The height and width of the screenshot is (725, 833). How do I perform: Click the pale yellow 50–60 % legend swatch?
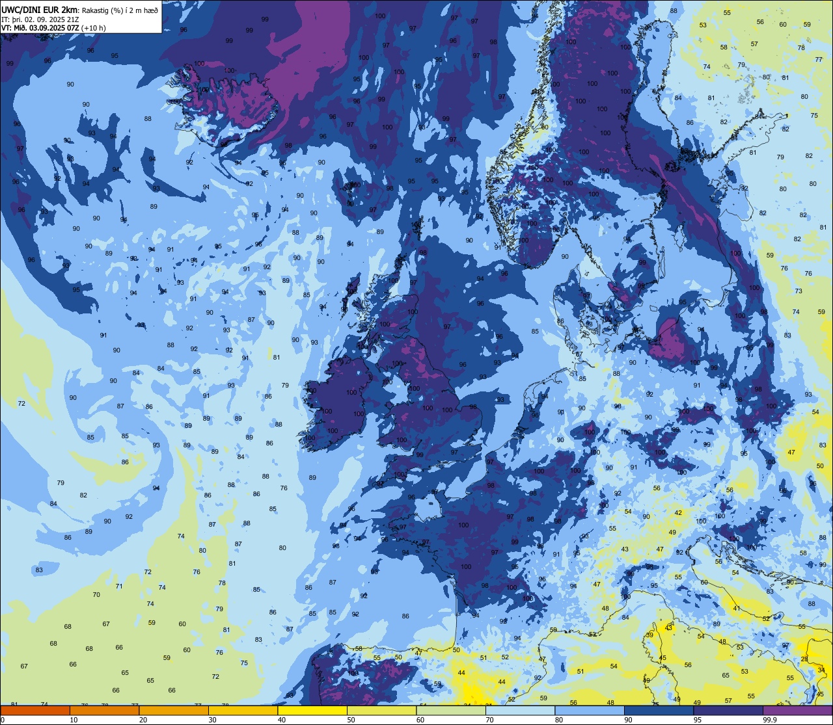click(381, 710)
